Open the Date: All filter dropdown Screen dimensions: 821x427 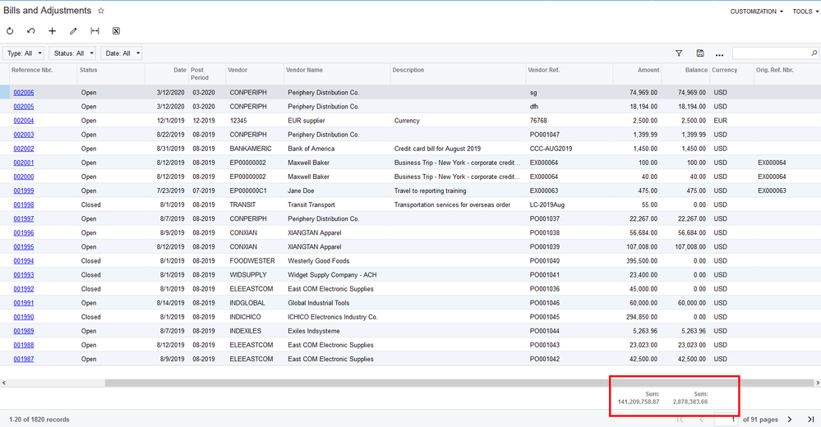[122, 53]
